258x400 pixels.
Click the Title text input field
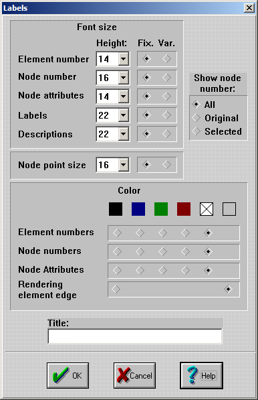[x=135, y=336]
